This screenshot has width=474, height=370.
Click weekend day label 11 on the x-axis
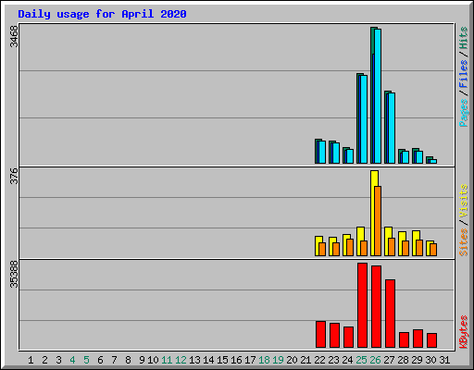[167, 360]
